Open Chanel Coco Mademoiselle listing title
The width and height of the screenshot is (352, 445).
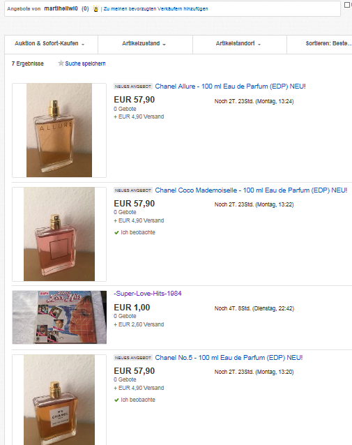(x=251, y=190)
